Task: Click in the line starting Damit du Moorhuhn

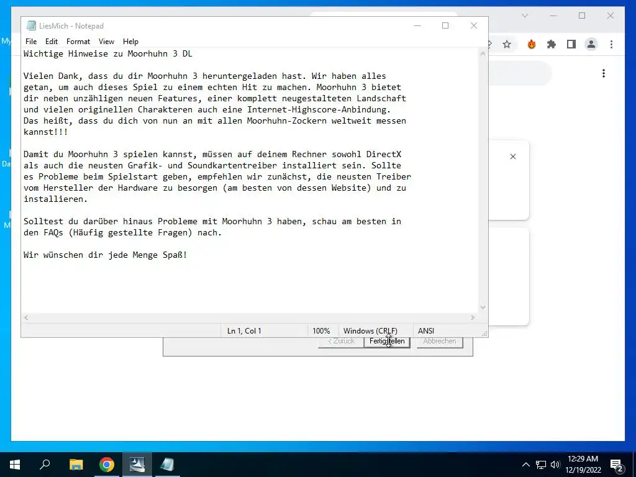Action: pos(212,155)
